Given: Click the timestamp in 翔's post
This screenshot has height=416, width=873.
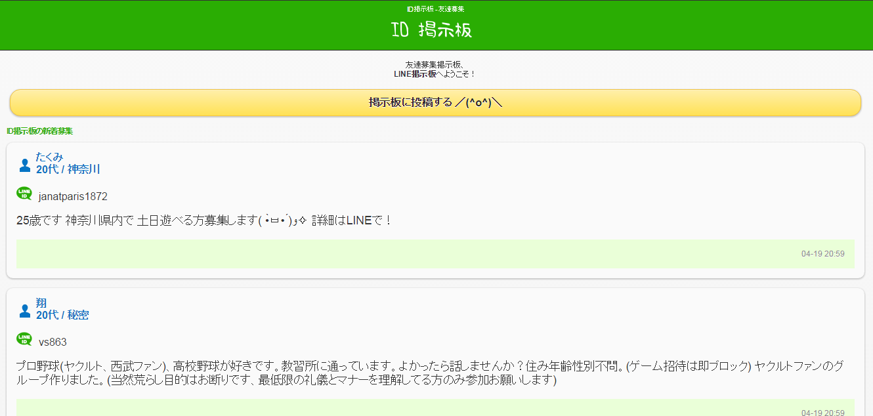Looking at the screenshot, I should pyautogui.click(x=822, y=413).
